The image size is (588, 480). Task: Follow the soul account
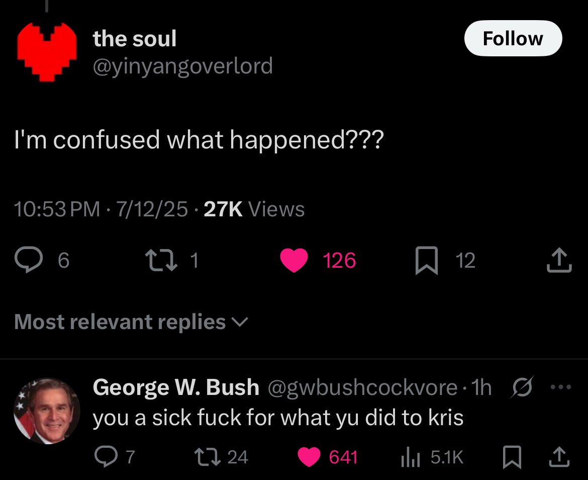[x=513, y=38]
